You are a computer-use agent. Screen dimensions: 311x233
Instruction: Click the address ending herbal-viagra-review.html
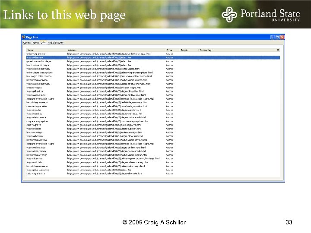pyautogui.click(x=107, y=140)
